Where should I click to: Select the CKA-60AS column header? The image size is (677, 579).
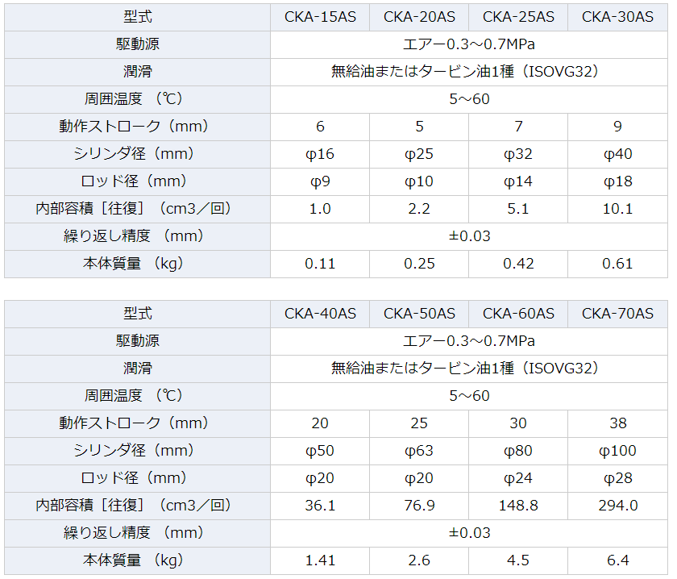click(x=518, y=314)
